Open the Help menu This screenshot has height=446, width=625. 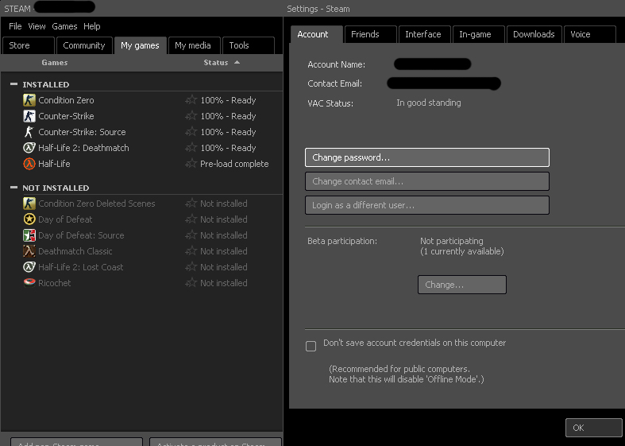92,26
